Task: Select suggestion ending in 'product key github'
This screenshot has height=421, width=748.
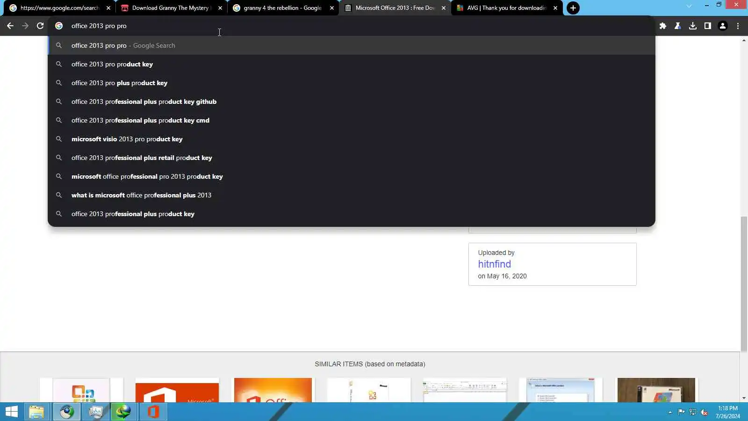Action: point(352,102)
